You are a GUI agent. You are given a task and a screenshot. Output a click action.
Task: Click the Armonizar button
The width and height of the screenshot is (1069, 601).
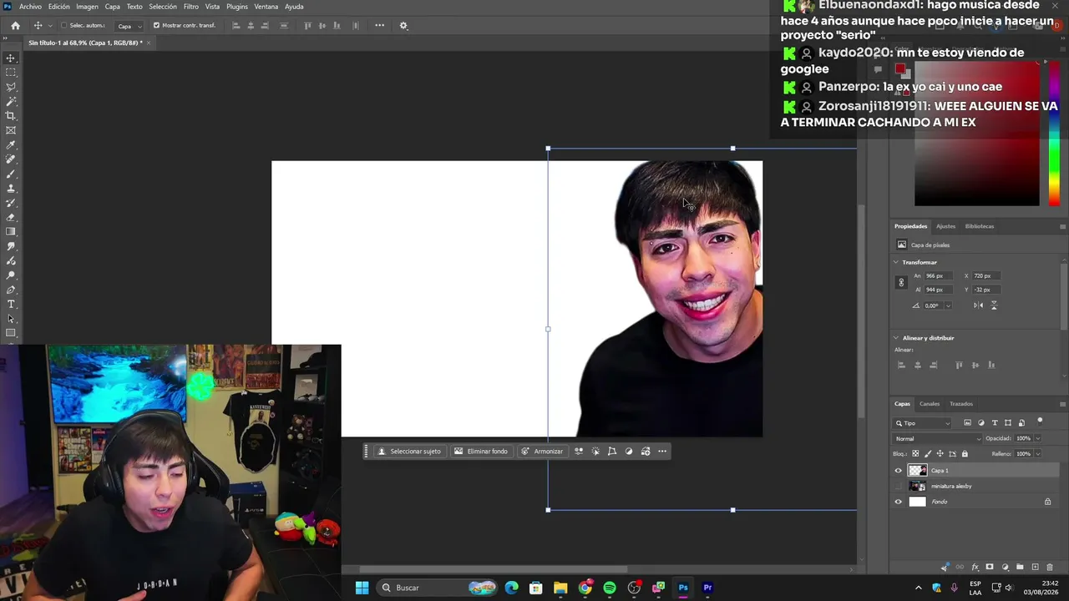(x=542, y=452)
